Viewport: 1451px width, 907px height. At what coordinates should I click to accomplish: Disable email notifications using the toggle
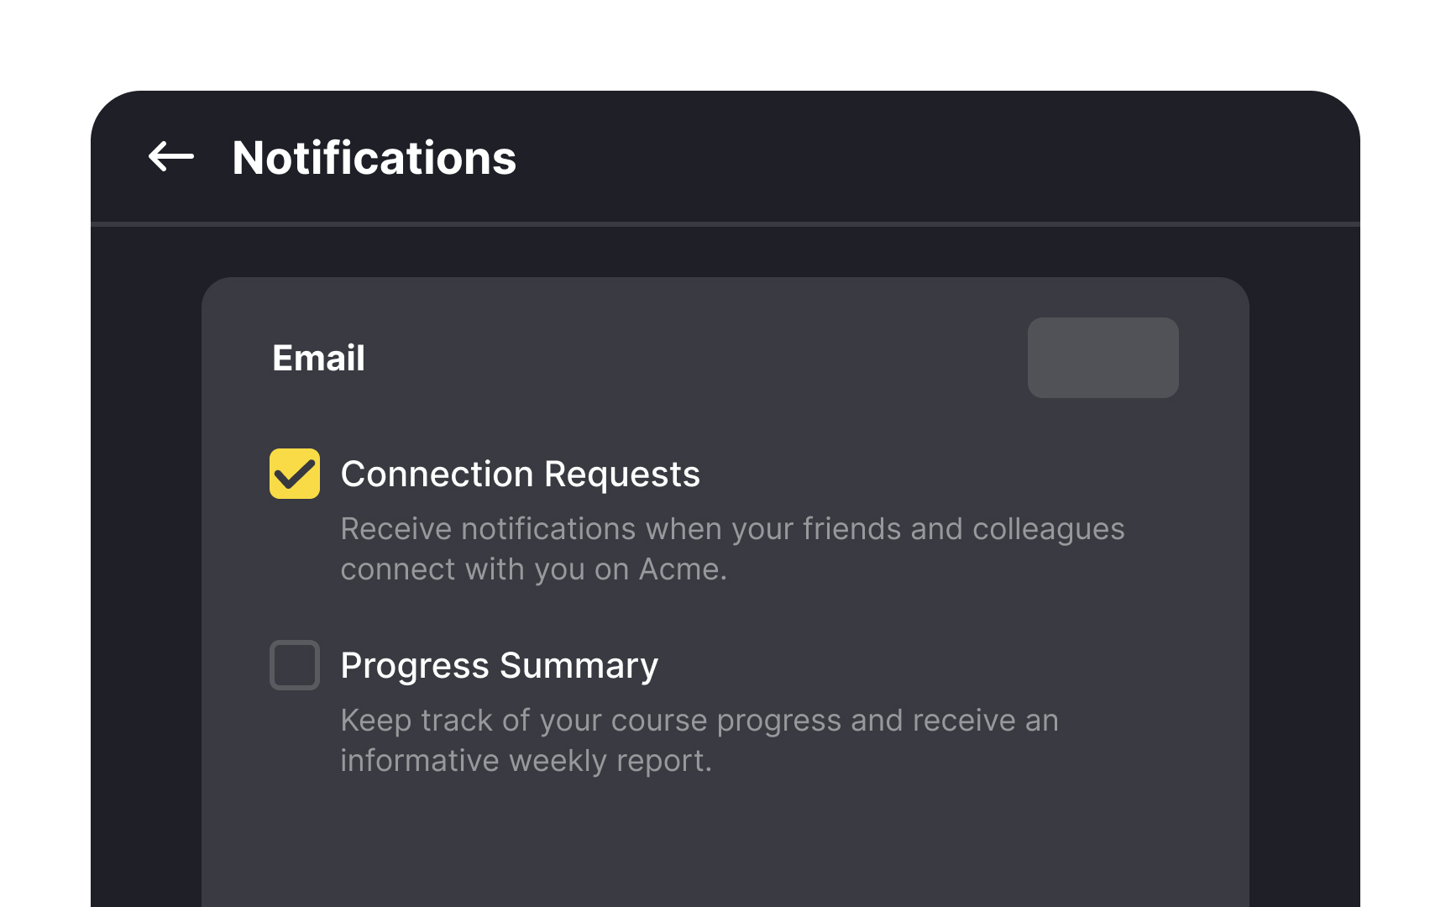(1103, 358)
